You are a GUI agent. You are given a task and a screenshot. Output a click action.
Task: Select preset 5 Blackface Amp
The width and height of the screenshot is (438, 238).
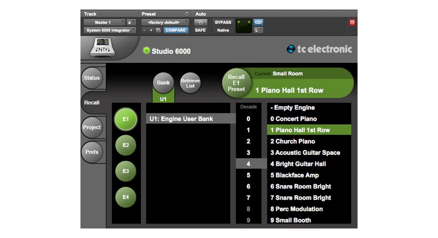coord(309,175)
